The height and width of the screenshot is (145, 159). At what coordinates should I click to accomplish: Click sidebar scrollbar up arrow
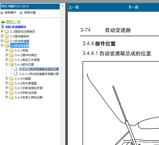tap(63, 6)
